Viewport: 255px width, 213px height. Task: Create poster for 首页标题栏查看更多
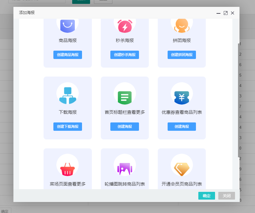pyautogui.click(x=125, y=127)
